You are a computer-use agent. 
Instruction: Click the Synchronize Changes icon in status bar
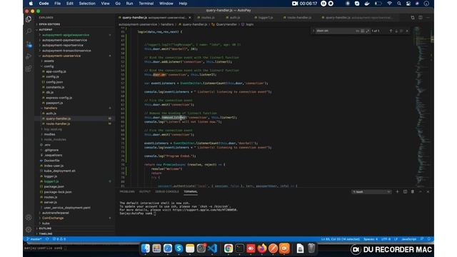tap(47, 239)
